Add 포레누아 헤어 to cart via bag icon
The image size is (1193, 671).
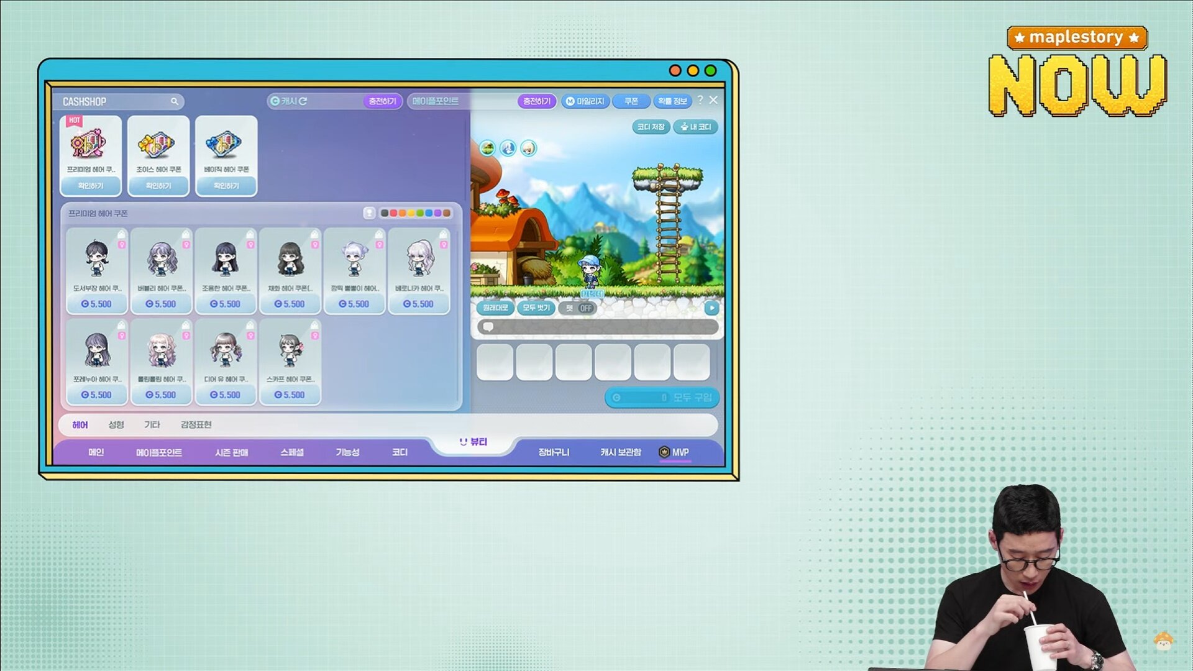click(x=122, y=325)
